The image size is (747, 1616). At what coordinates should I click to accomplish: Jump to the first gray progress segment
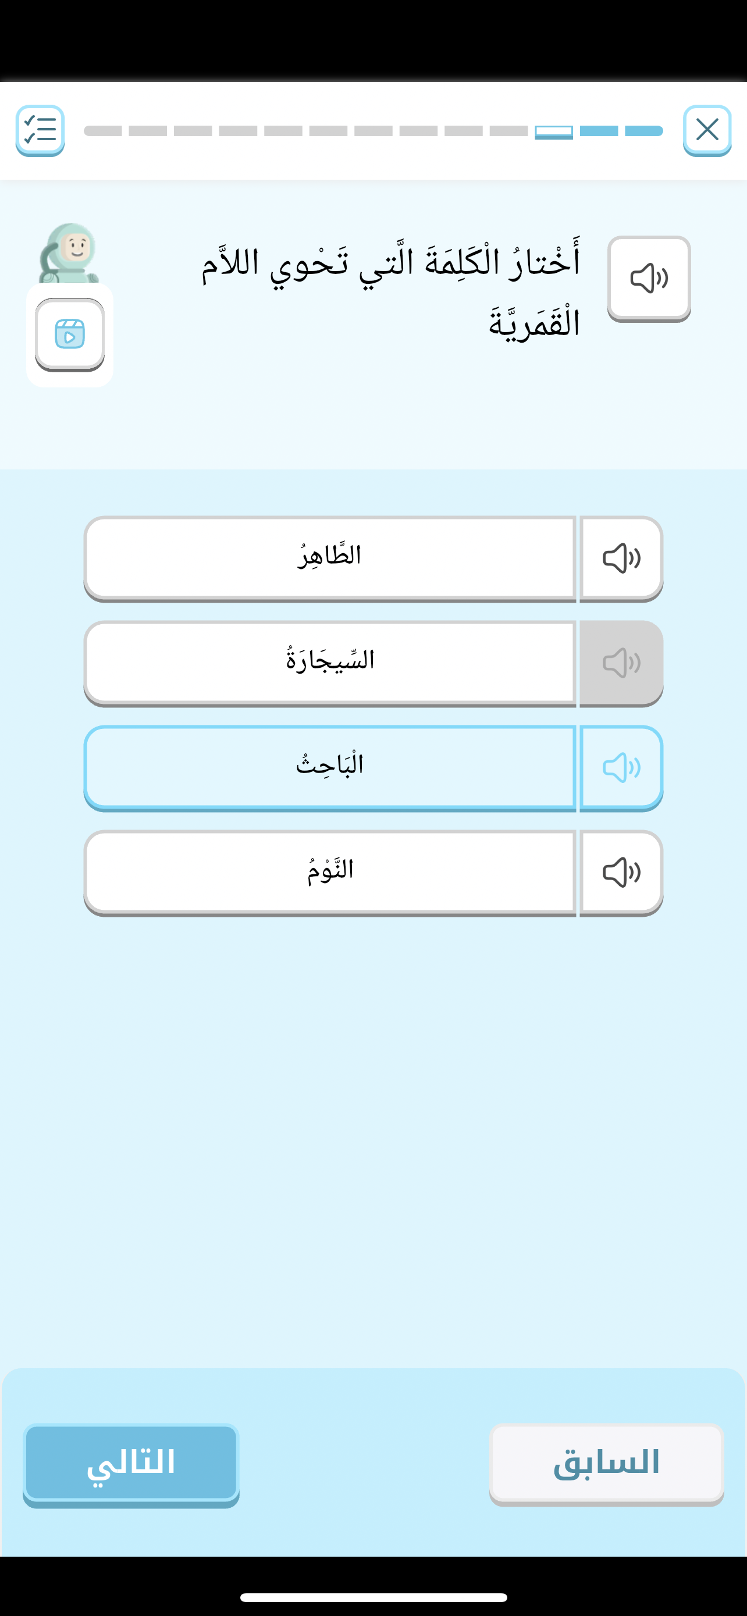(x=103, y=131)
